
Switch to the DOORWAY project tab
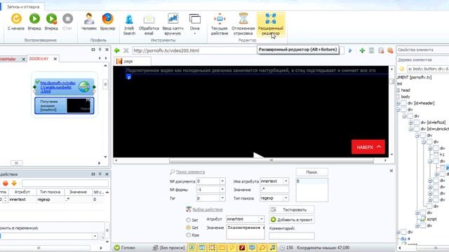click(39, 59)
